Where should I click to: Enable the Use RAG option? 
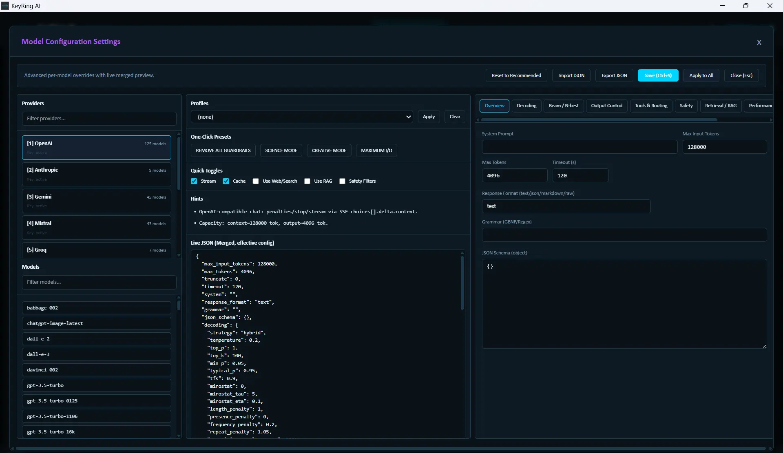coord(307,181)
